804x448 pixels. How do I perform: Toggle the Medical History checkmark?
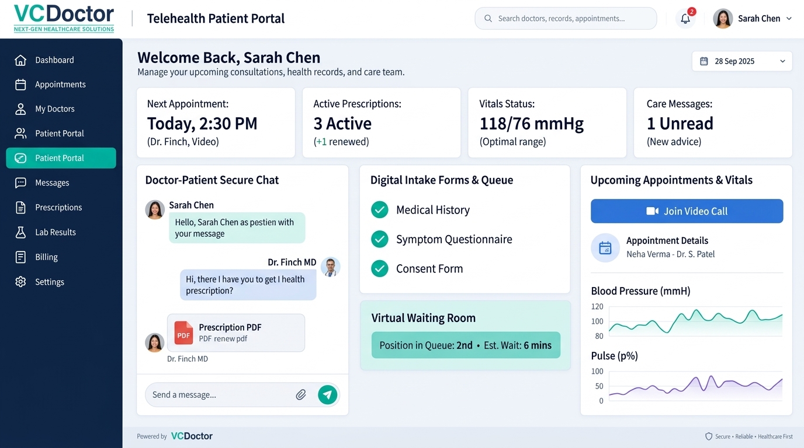(x=380, y=209)
